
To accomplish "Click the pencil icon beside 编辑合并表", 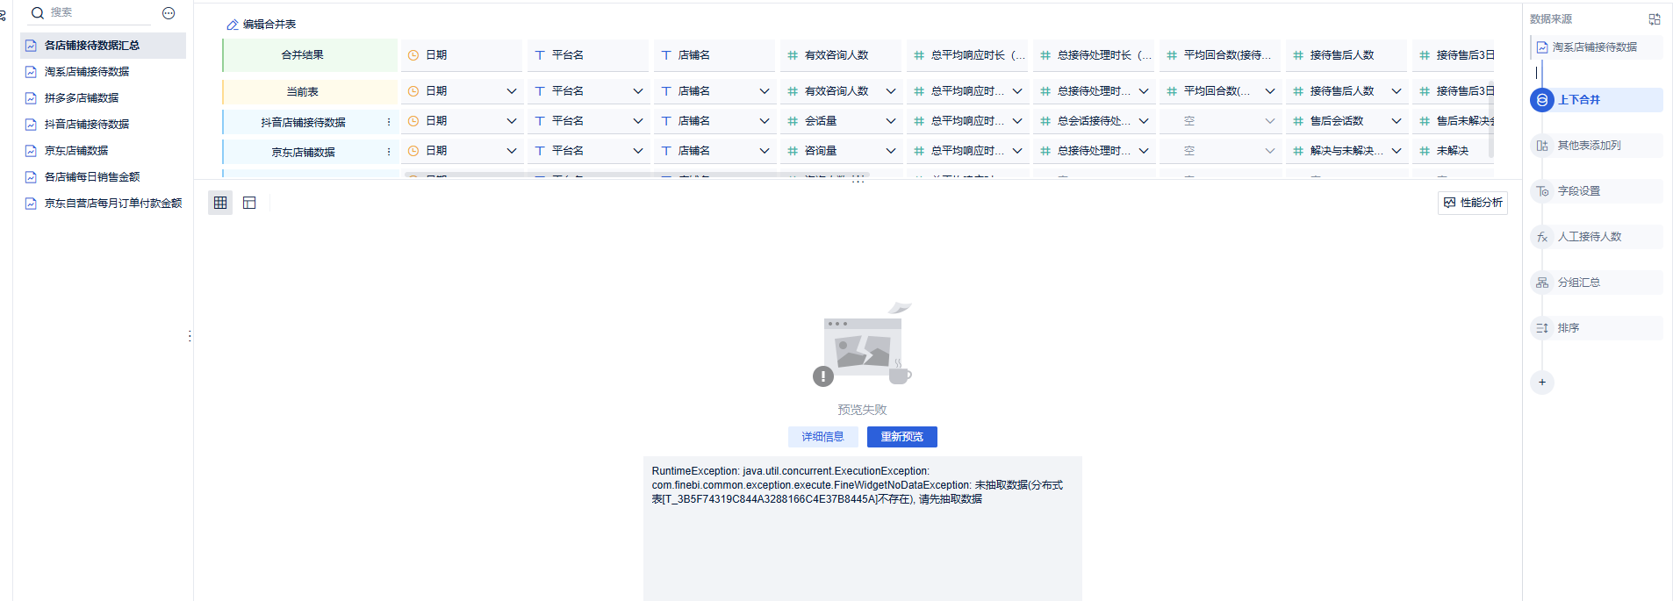I will (x=233, y=25).
